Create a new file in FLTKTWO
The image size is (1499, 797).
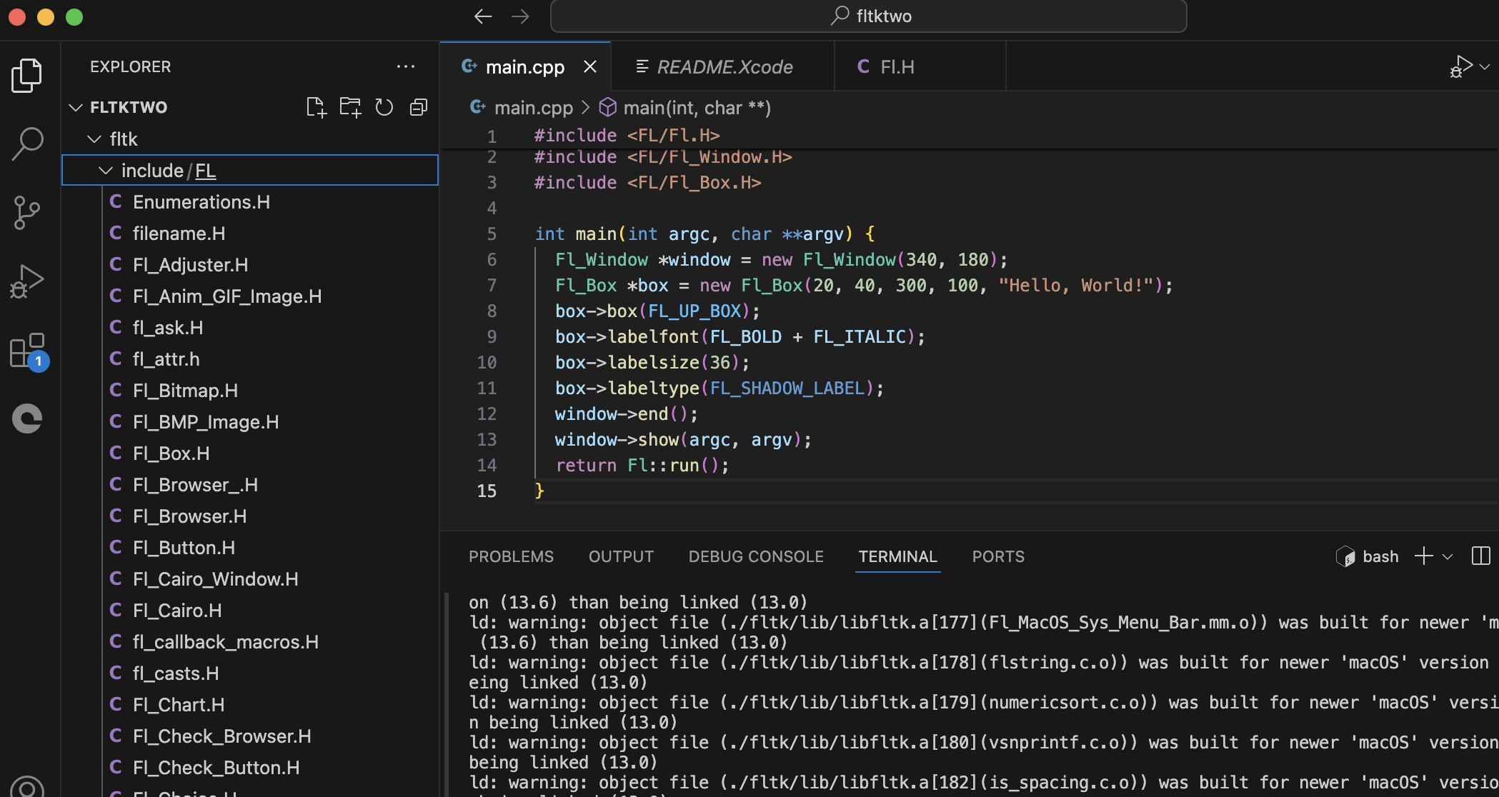point(316,107)
